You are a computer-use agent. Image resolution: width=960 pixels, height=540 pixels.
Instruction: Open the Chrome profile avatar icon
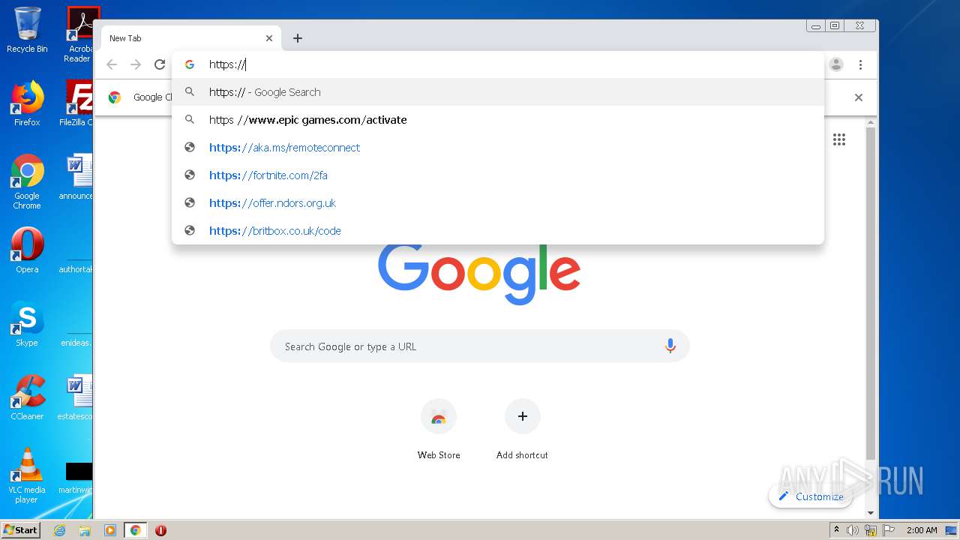(836, 64)
